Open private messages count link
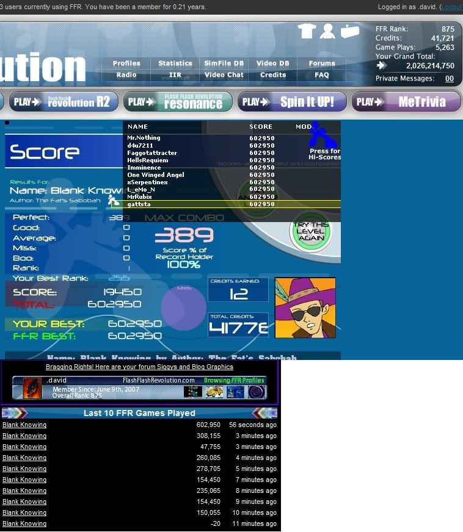Image resolution: width=463 pixels, height=532 pixels. [x=449, y=79]
